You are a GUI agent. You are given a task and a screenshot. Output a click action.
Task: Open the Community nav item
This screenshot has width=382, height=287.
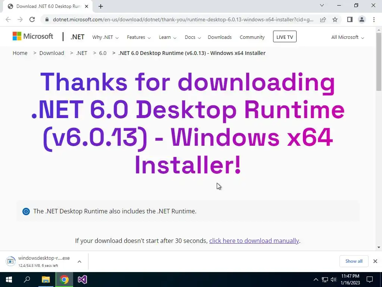(x=252, y=37)
